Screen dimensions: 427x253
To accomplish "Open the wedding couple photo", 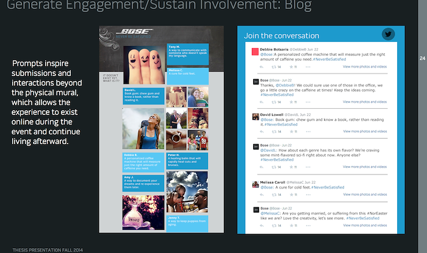I will (x=176, y=119).
